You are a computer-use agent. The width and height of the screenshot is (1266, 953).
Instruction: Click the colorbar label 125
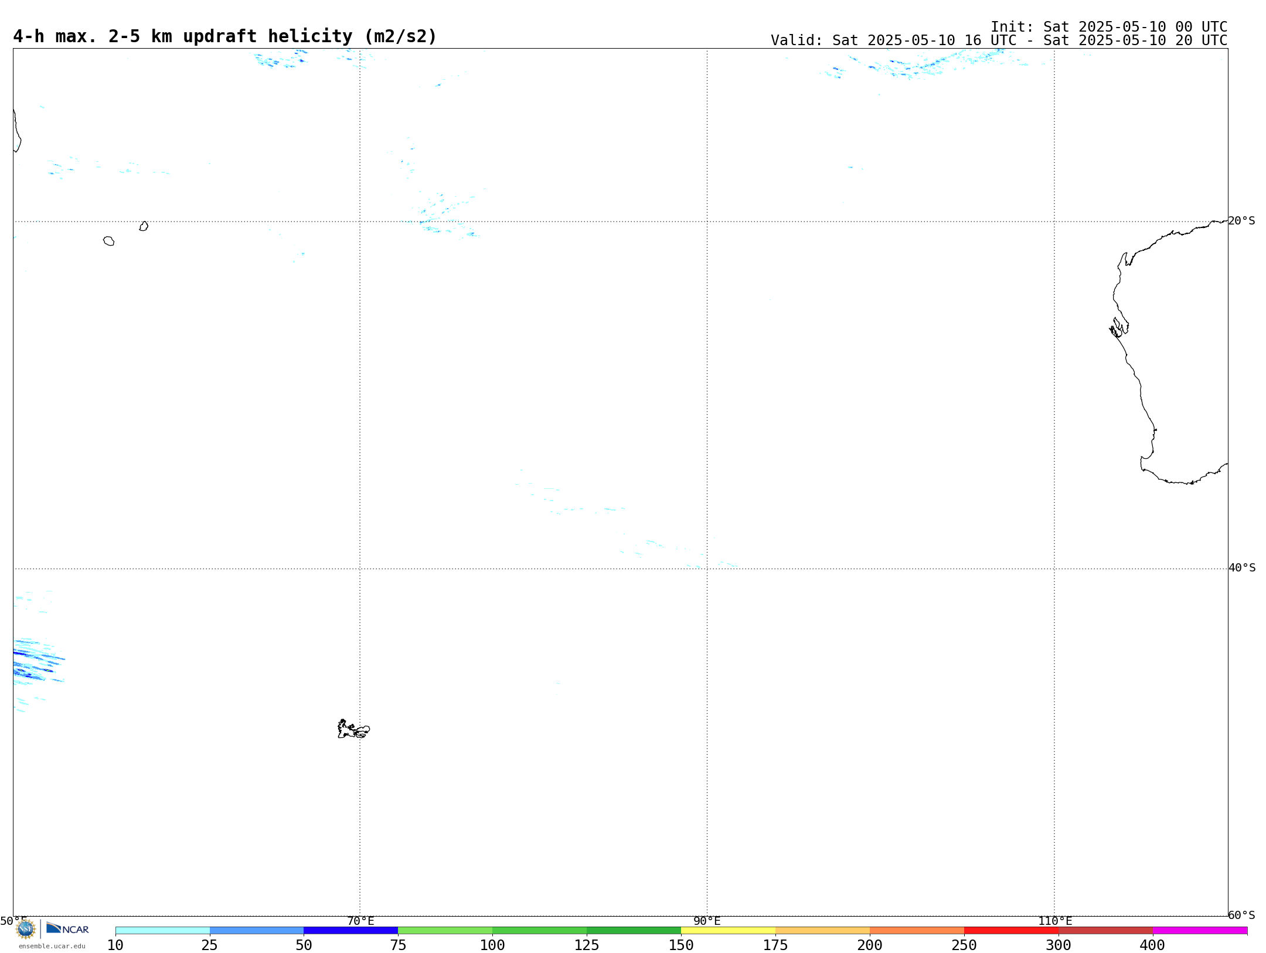click(x=587, y=945)
